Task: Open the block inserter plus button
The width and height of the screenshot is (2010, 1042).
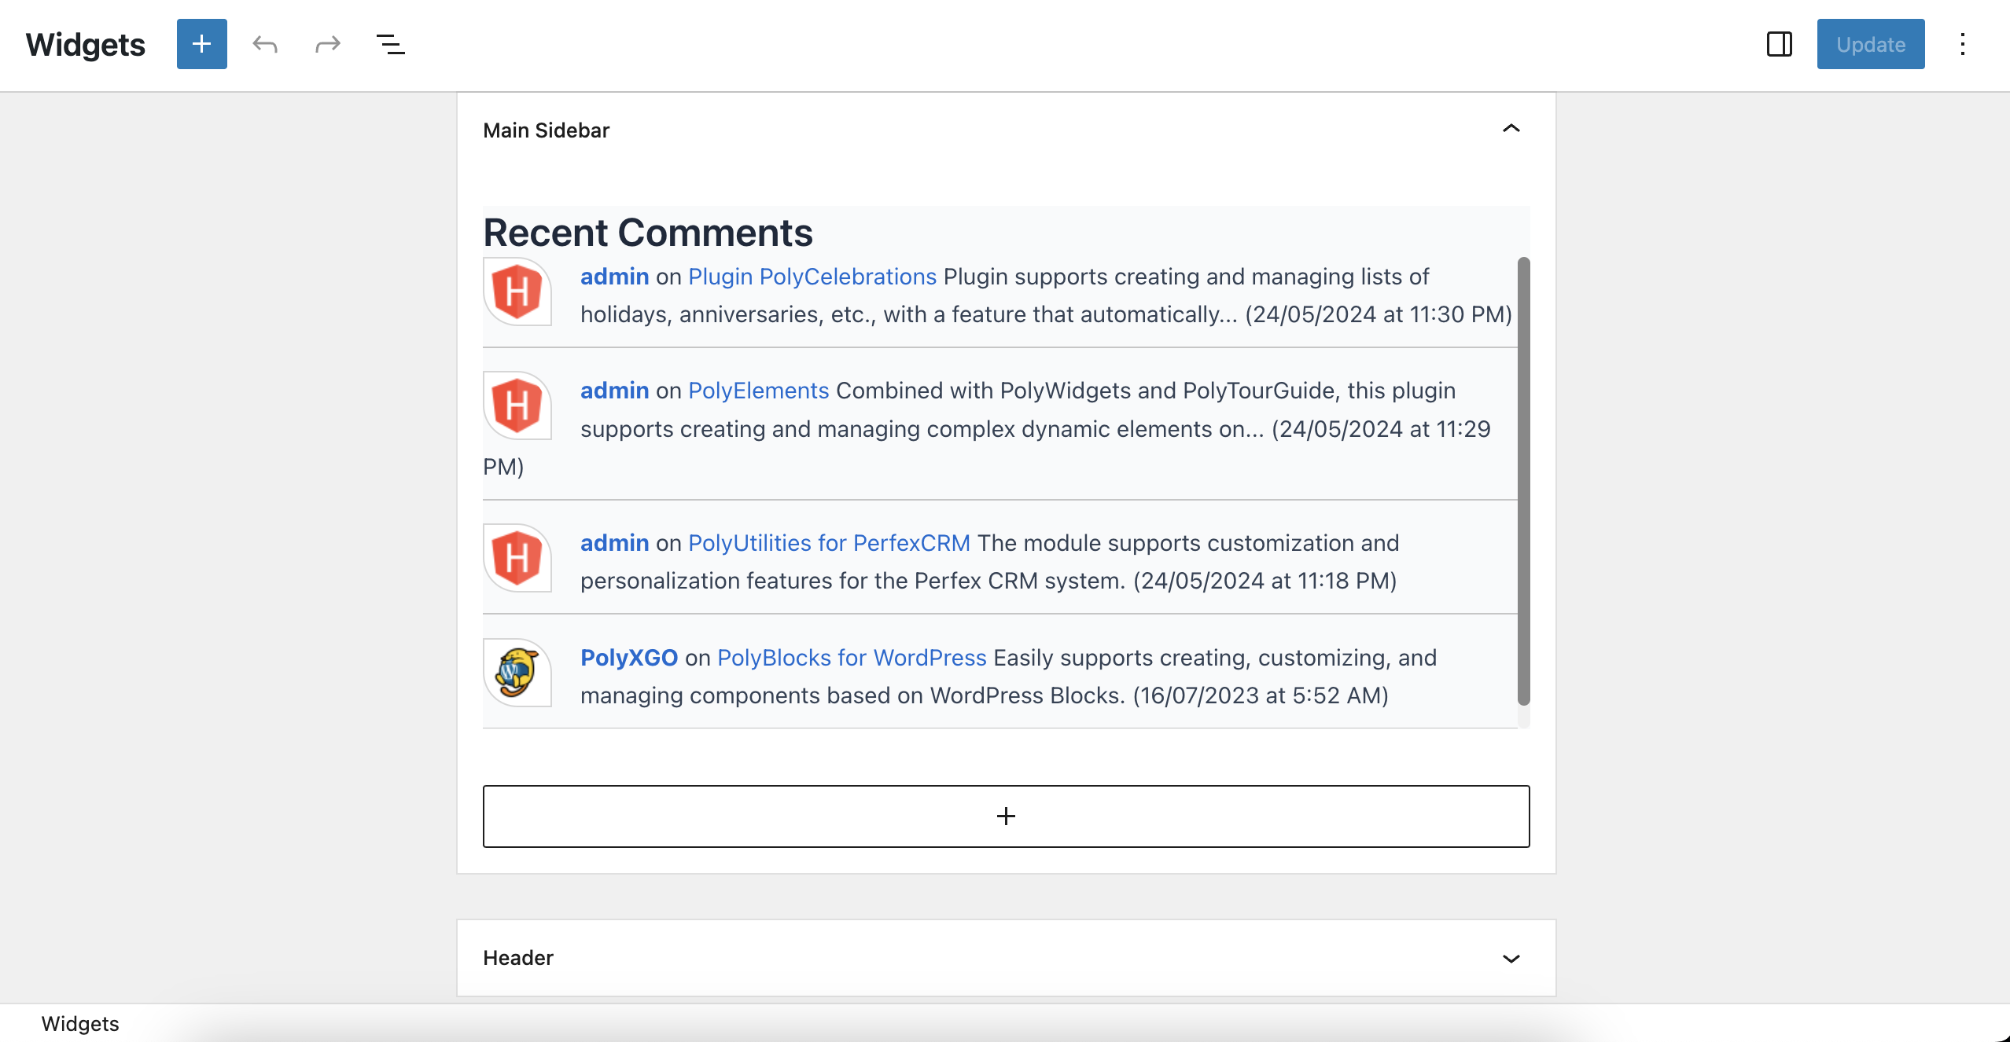Action: click(x=201, y=44)
